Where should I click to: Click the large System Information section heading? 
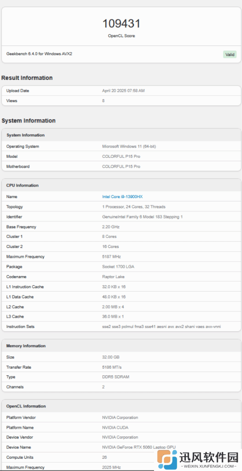pos(29,120)
